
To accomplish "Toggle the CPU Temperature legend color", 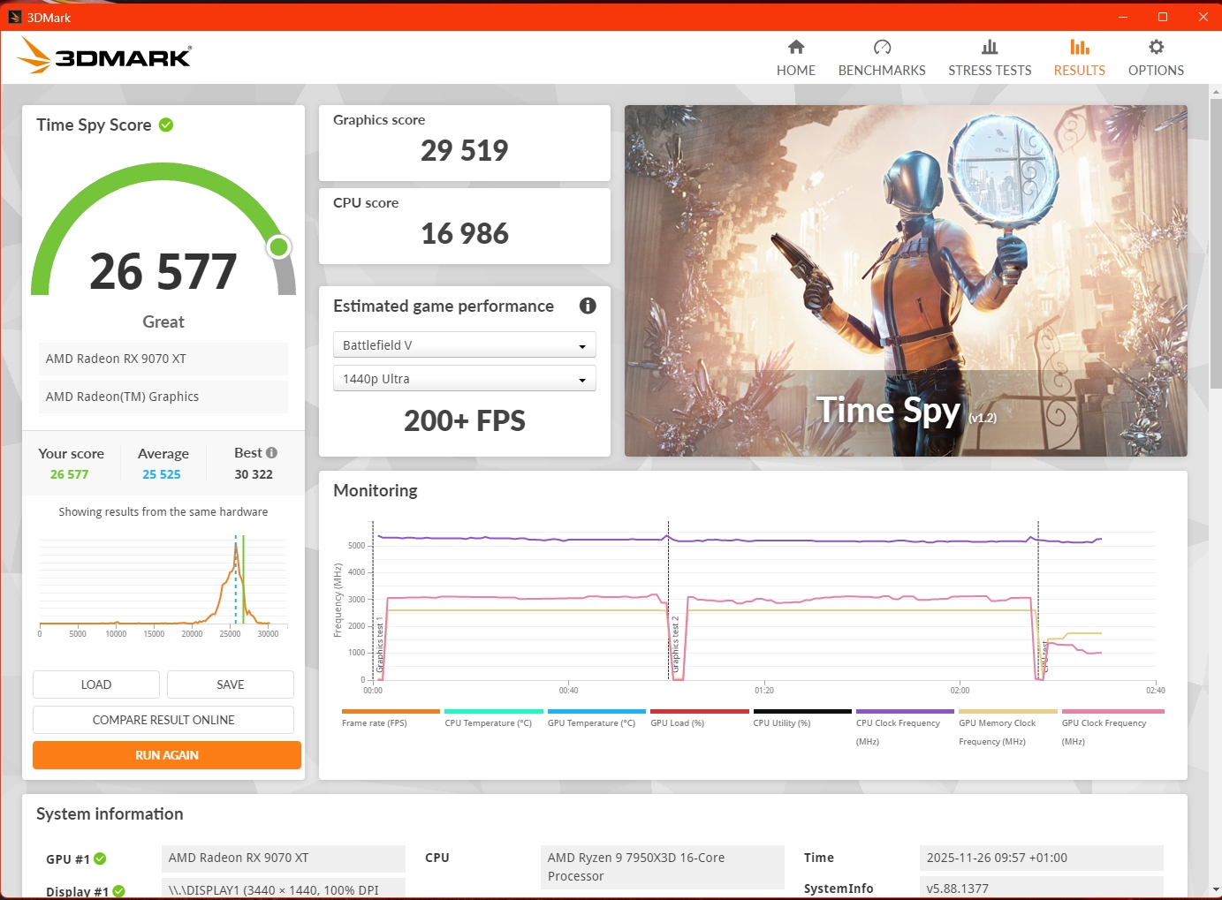I will point(494,711).
